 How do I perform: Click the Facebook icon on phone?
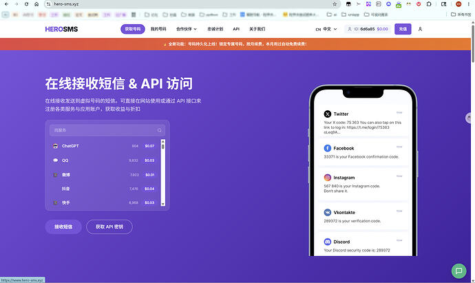point(328,148)
